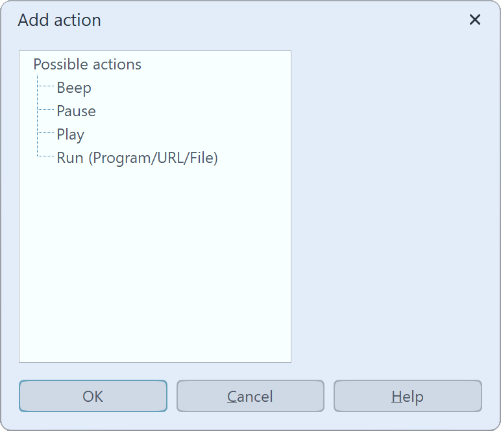Accept the selection by clicking OK
Screen dimensions: 501x431
point(93,396)
